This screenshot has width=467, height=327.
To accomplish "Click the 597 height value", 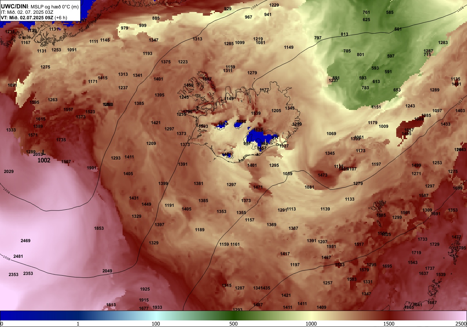I will click(391, 56).
